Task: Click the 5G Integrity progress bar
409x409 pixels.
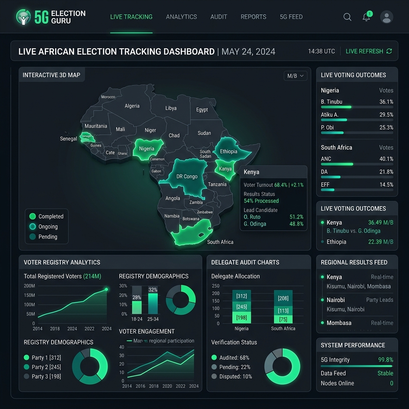Action: (x=357, y=366)
